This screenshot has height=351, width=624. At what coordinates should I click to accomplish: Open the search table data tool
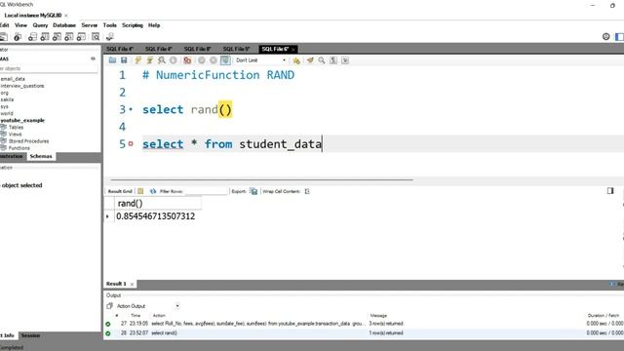[96, 37]
